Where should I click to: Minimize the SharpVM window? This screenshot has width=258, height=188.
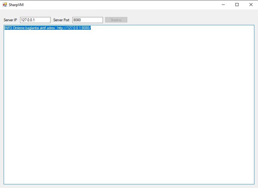coord(223,5)
